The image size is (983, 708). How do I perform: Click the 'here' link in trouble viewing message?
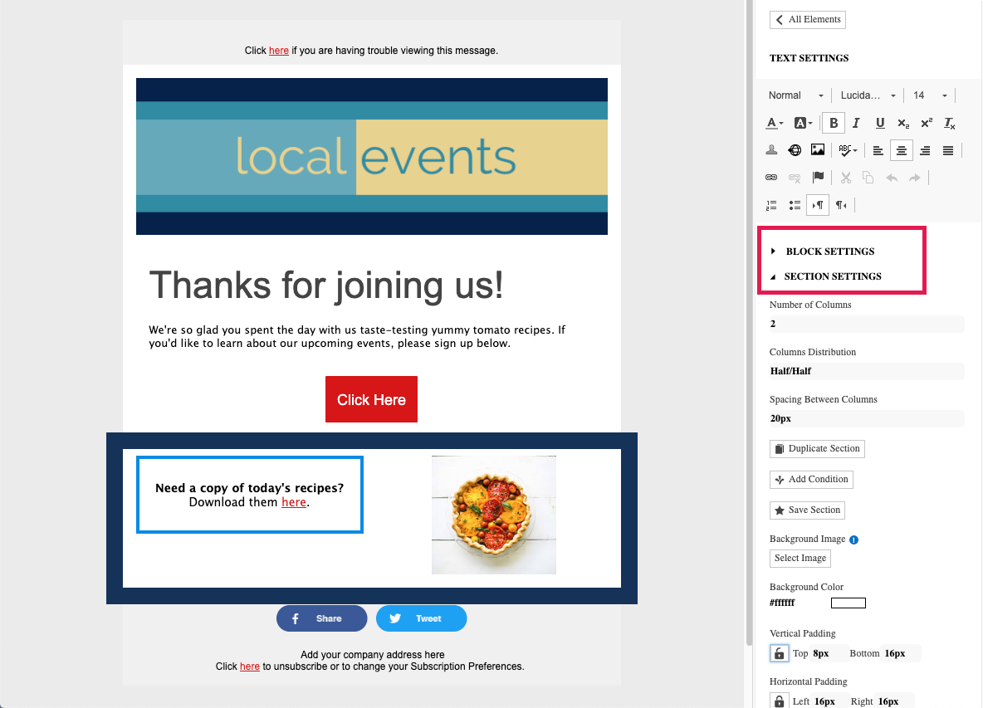point(279,50)
